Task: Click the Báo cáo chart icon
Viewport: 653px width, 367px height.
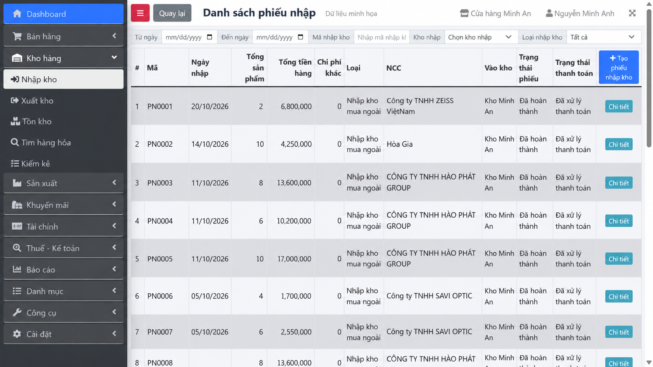Action: click(x=17, y=269)
